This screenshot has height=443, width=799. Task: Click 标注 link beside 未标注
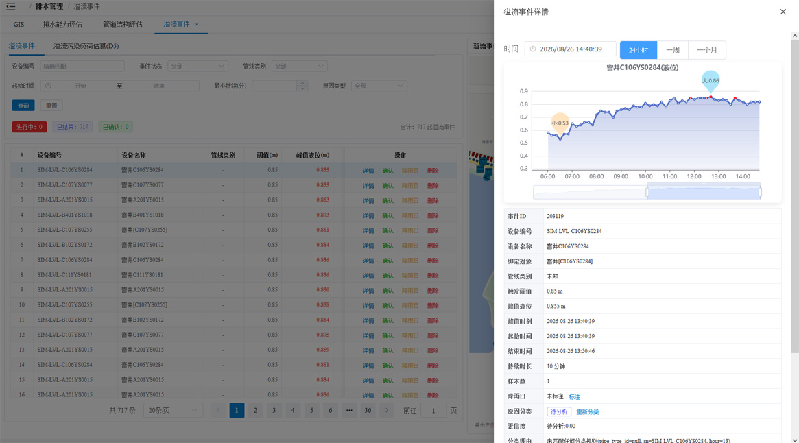(x=574, y=396)
